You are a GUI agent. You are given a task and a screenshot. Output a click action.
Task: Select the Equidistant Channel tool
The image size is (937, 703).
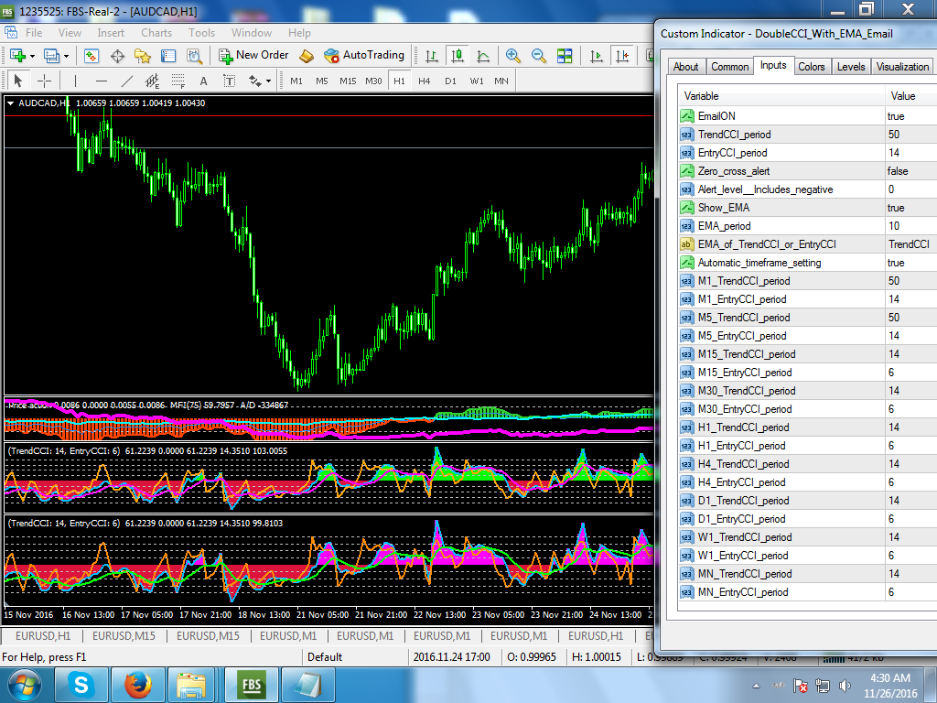coord(153,81)
